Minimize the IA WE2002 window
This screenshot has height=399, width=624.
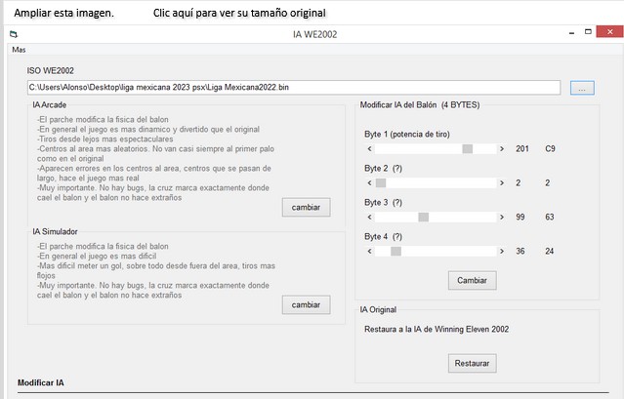[572, 34]
